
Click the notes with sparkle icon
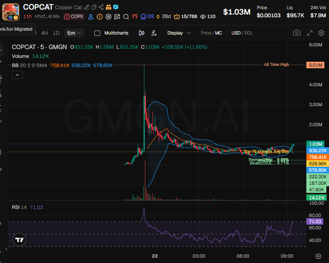click(117, 16)
